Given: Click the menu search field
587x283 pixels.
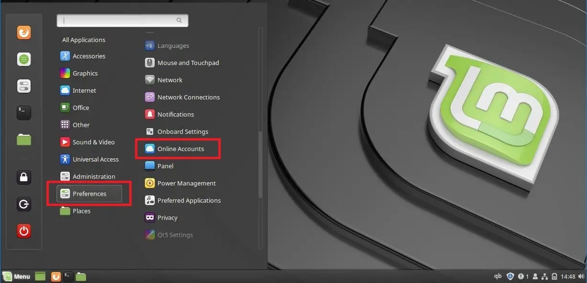Looking at the screenshot, I should (x=122, y=21).
